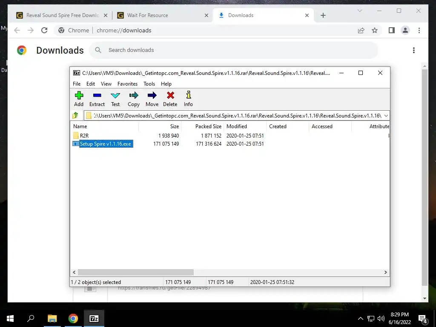Bookmark this page with the star icon

pyautogui.click(x=375, y=30)
